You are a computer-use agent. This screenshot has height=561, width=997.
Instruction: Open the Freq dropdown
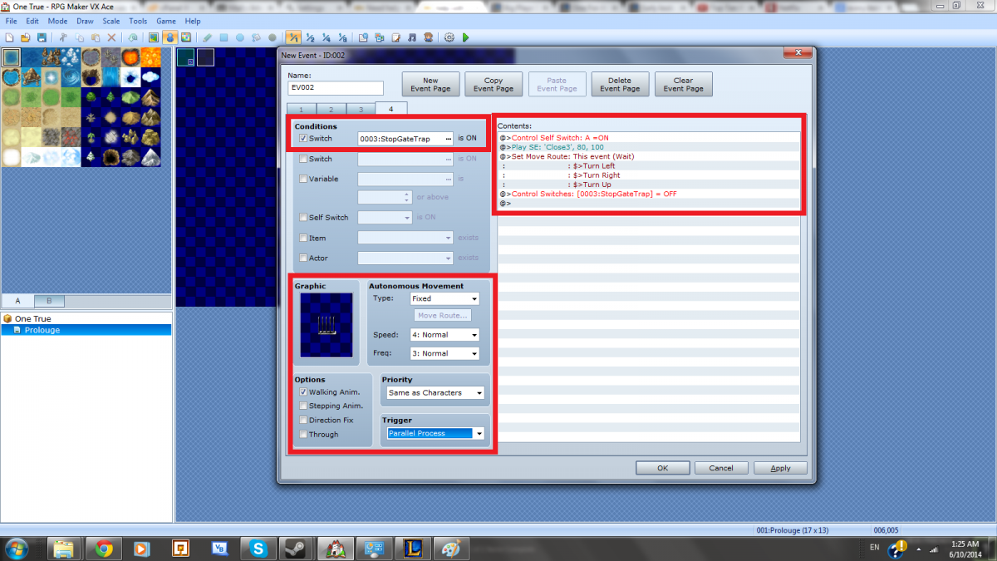coord(444,353)
